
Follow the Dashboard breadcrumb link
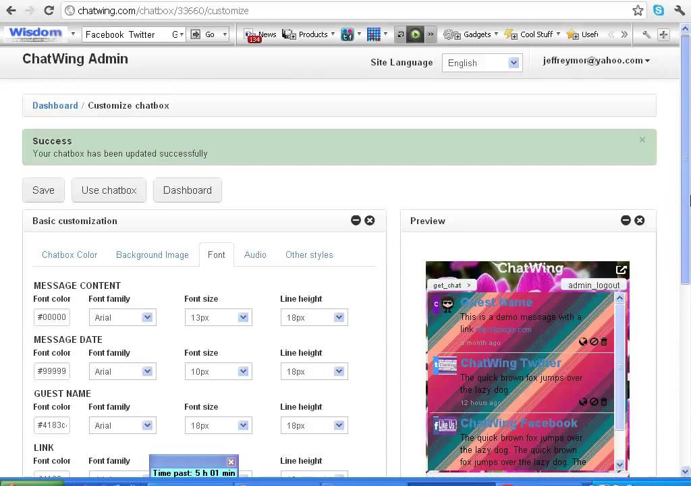point(55,105)
